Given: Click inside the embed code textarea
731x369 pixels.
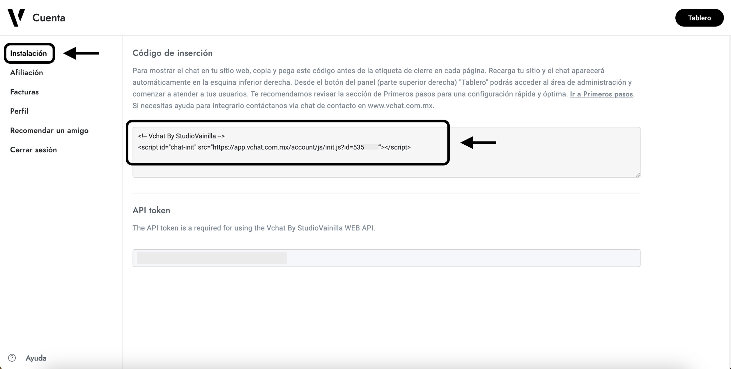Looking at the screenshot, I should pos(386,152).
